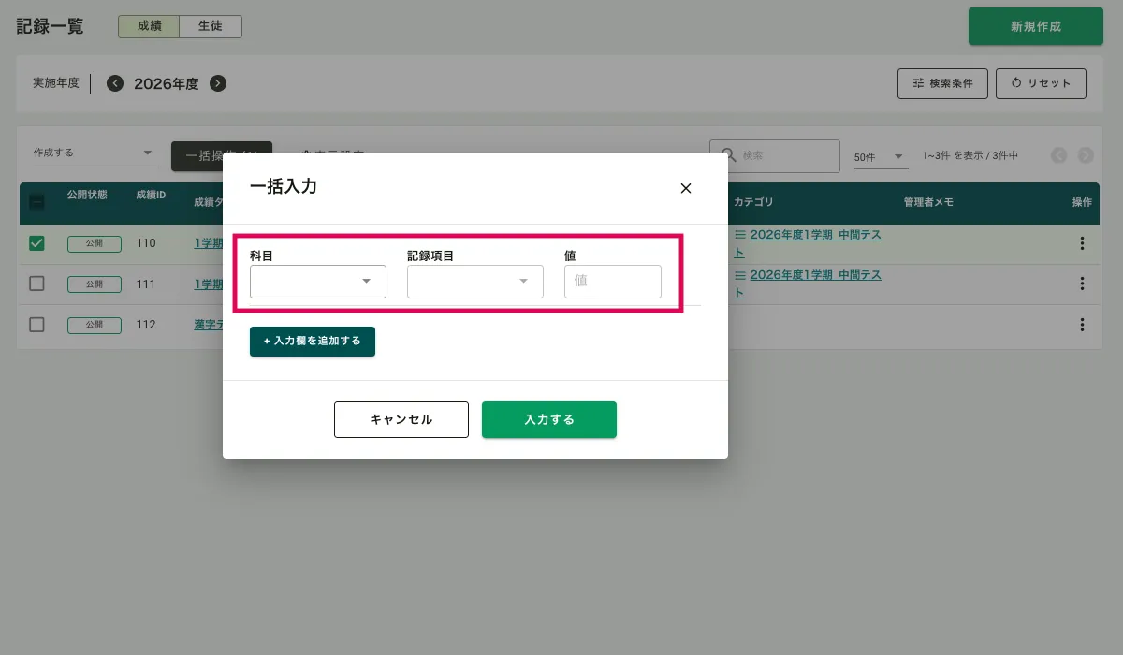Click the リセット button

(1040, 83)
